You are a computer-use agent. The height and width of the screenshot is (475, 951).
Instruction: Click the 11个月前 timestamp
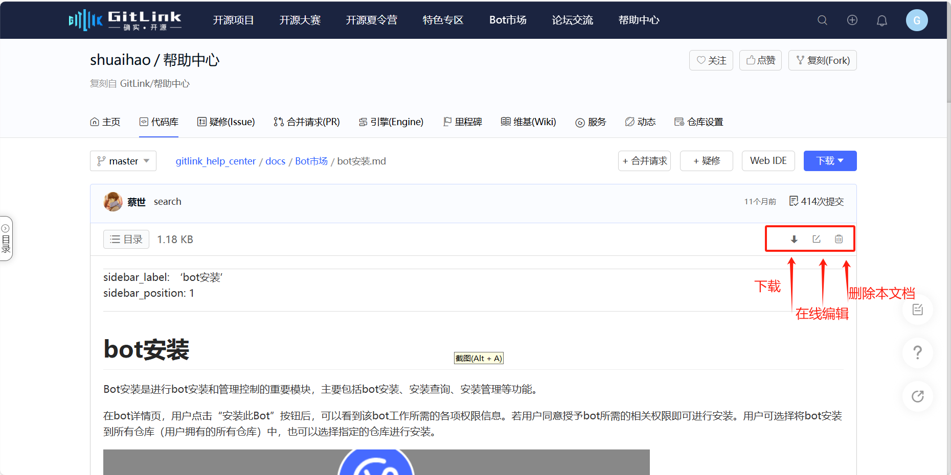coord(760,202)
